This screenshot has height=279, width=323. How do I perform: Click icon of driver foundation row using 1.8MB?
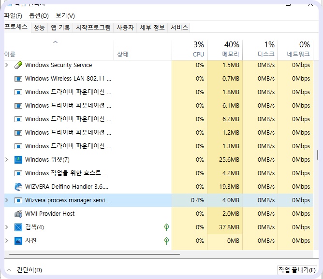click(x=18, y=92)
